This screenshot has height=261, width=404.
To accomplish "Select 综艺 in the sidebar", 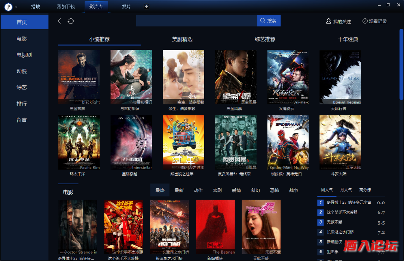I will pos(22,87).
